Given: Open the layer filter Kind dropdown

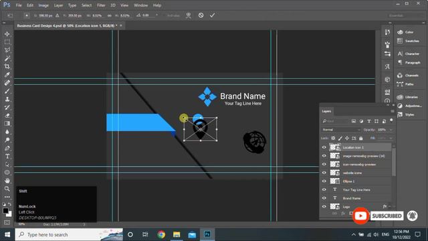Looking at the screenshot, I should point(335,121).
